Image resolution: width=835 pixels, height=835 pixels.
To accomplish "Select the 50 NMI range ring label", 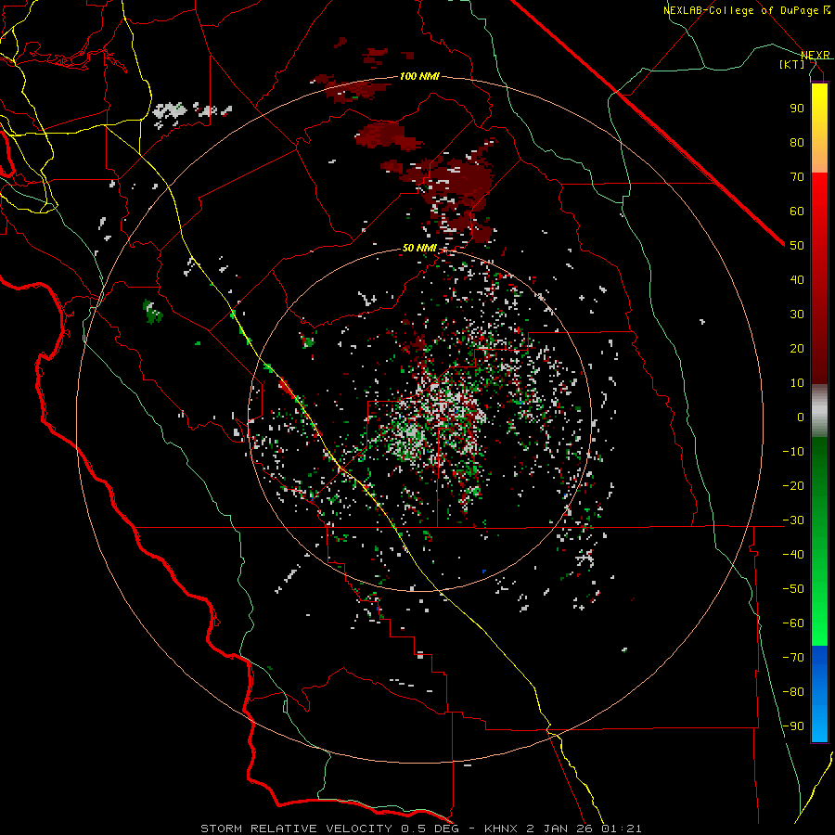I will (x=419, y=248).
